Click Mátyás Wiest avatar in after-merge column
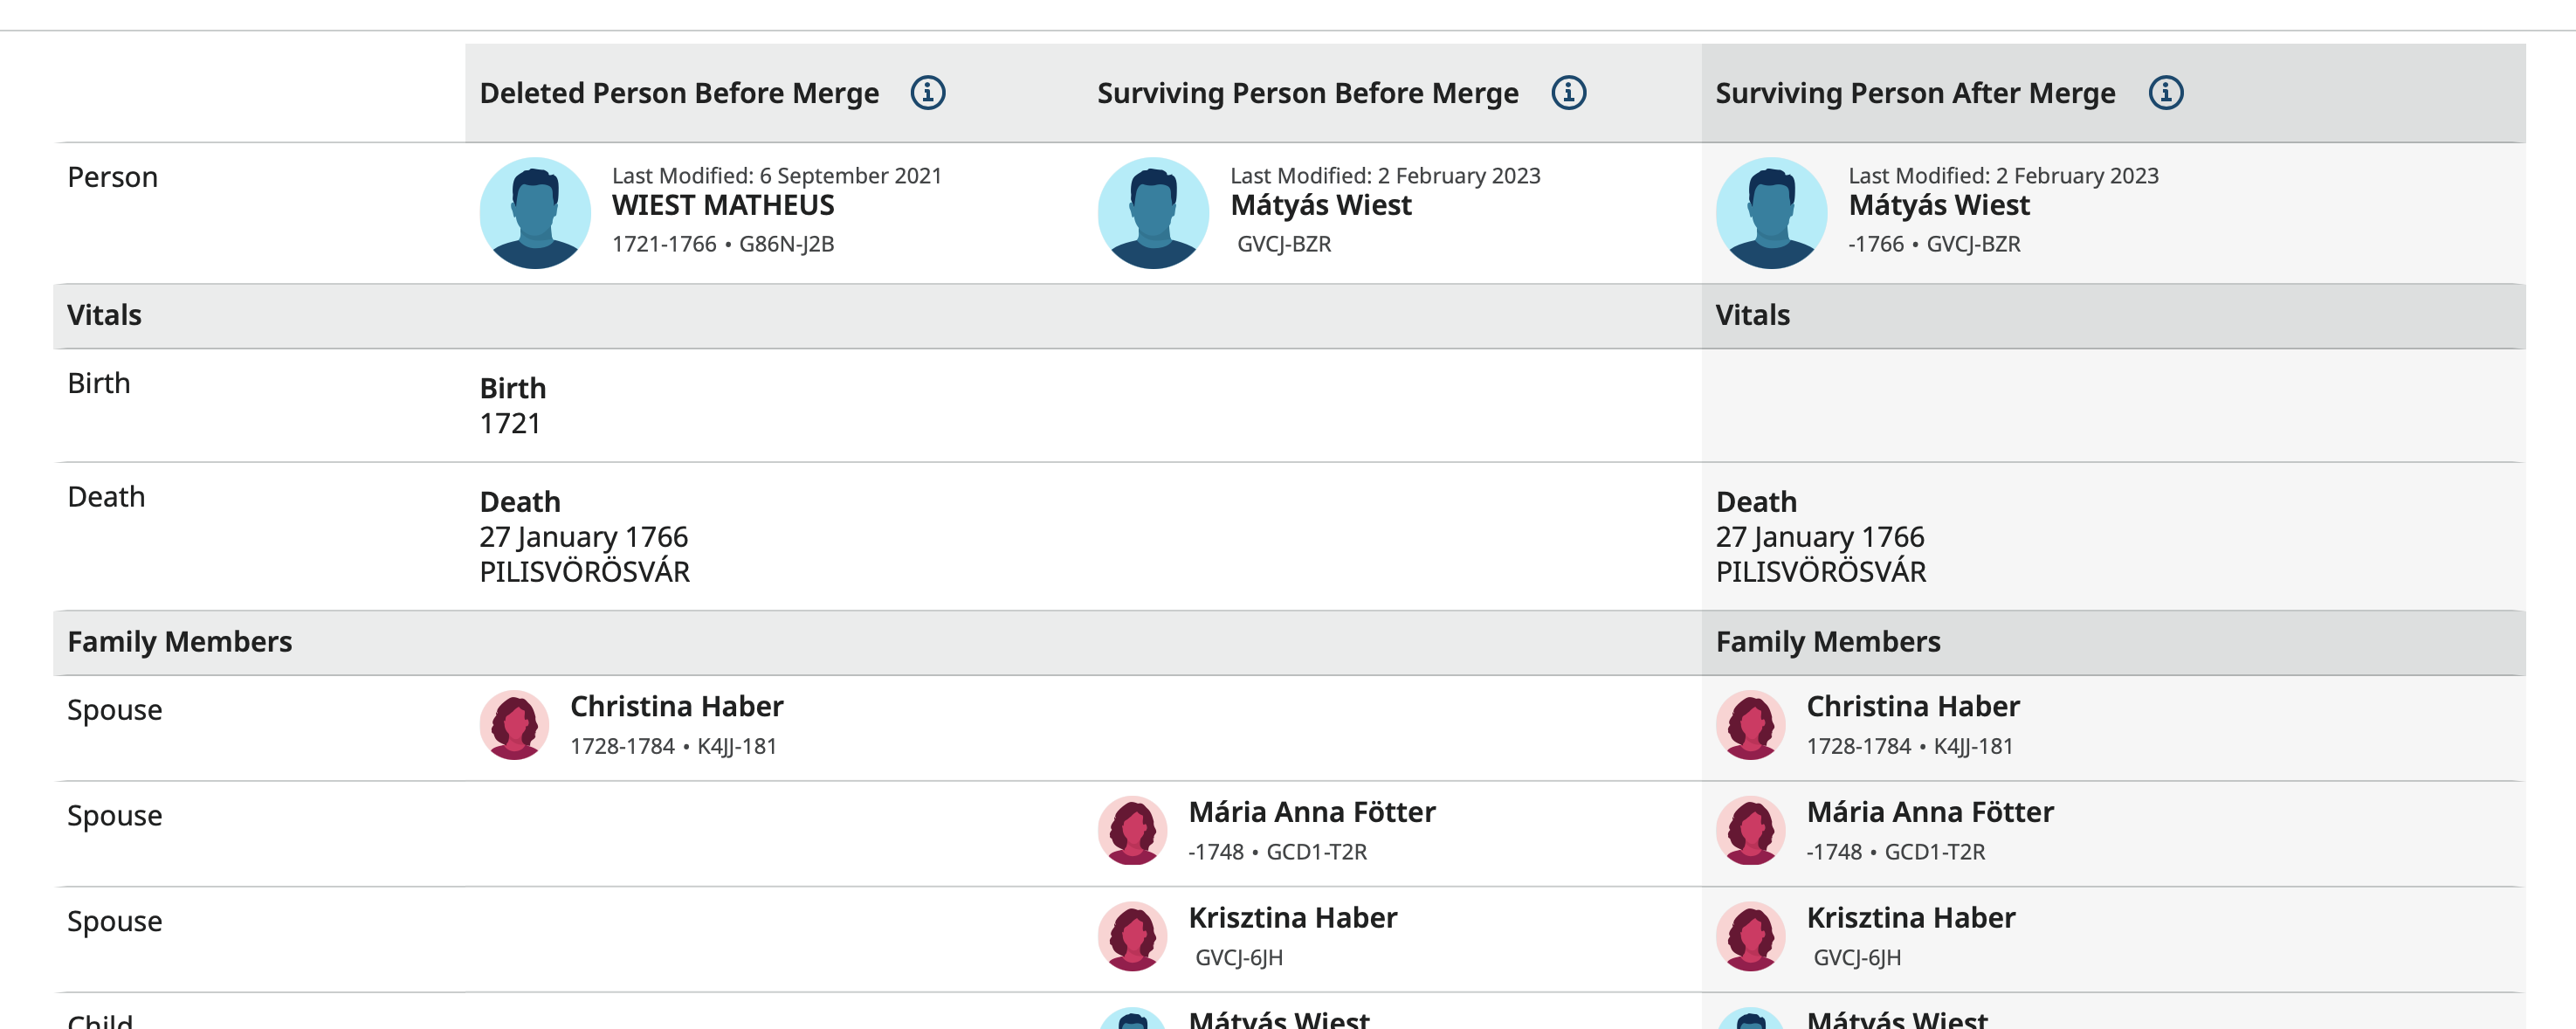Viewport: 2576px width, 1029px height. coord(1771,212)
